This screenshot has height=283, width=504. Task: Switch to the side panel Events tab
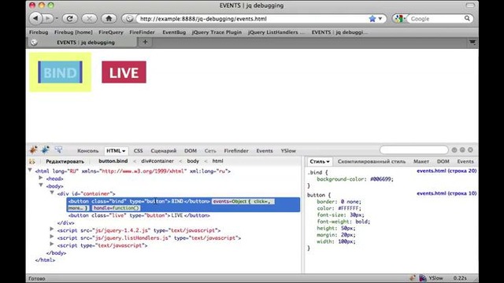click(465, 161)
